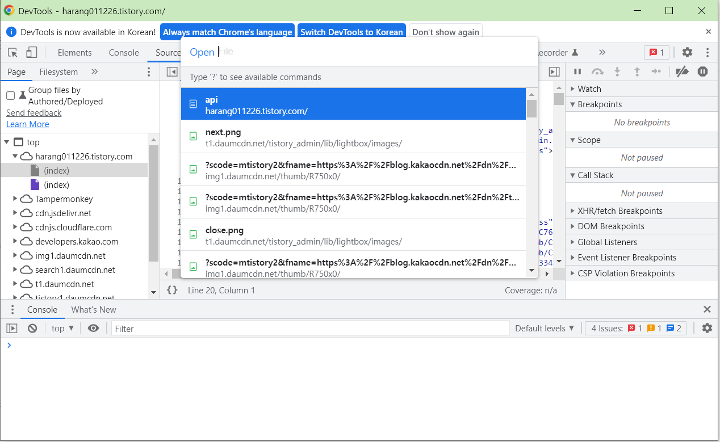
Task: Collapse harang011226.tistory.com tree node
Action: [15, 157]
